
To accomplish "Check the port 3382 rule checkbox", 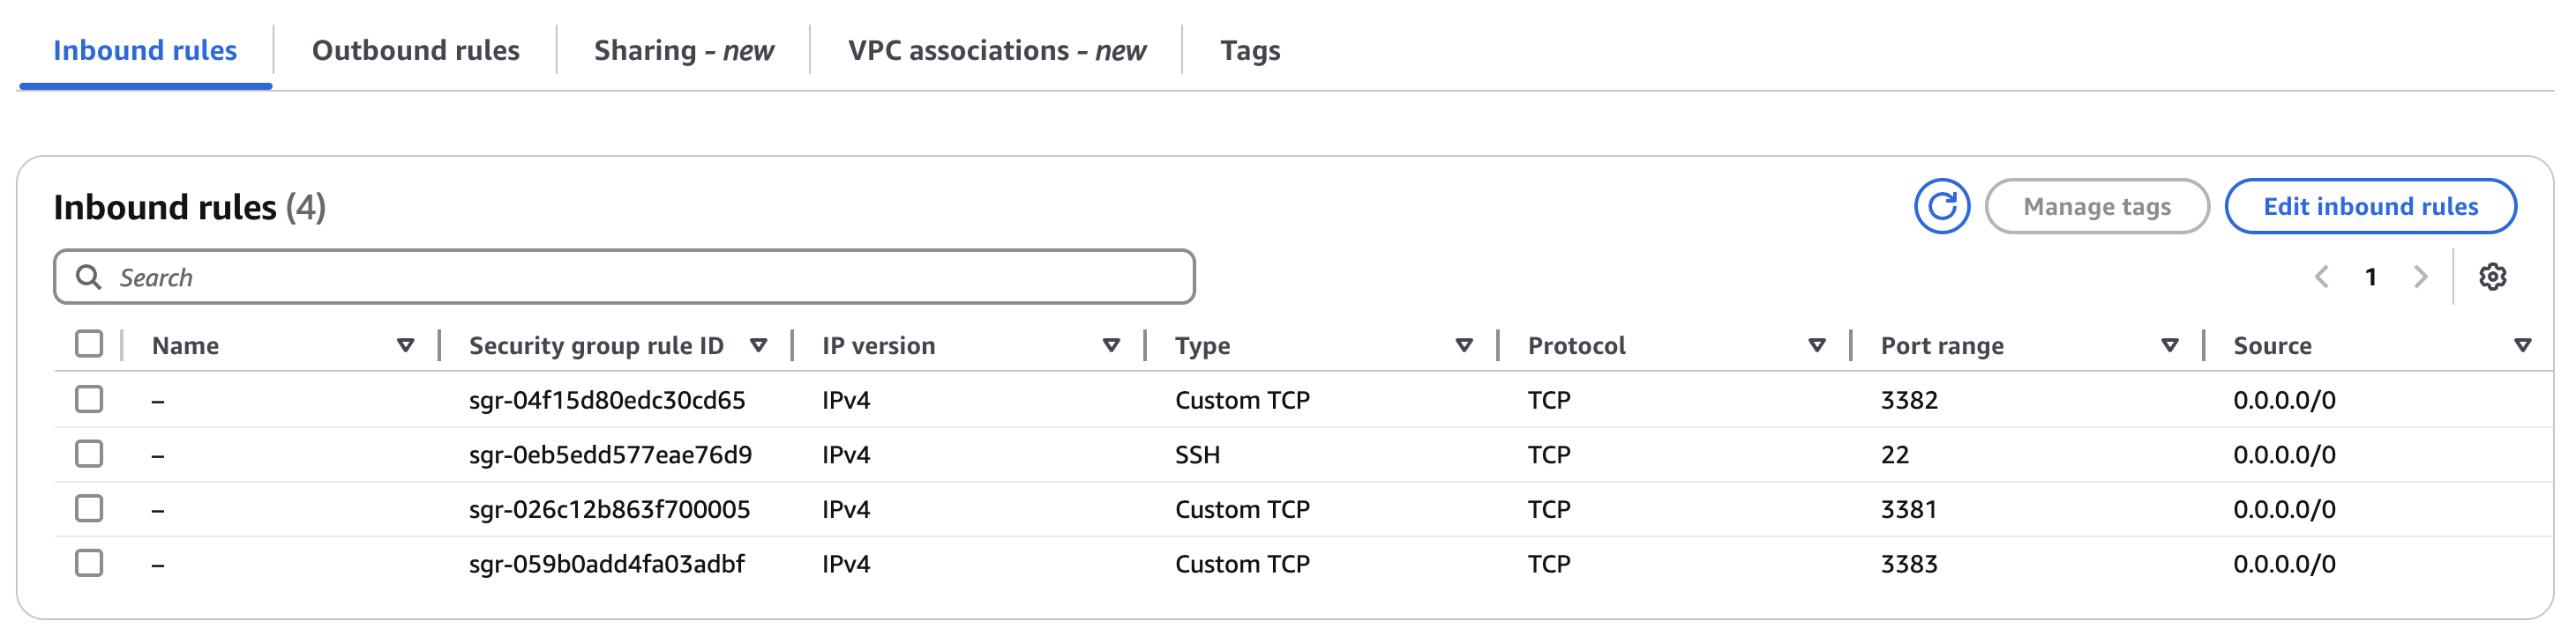I will [89, 399].
